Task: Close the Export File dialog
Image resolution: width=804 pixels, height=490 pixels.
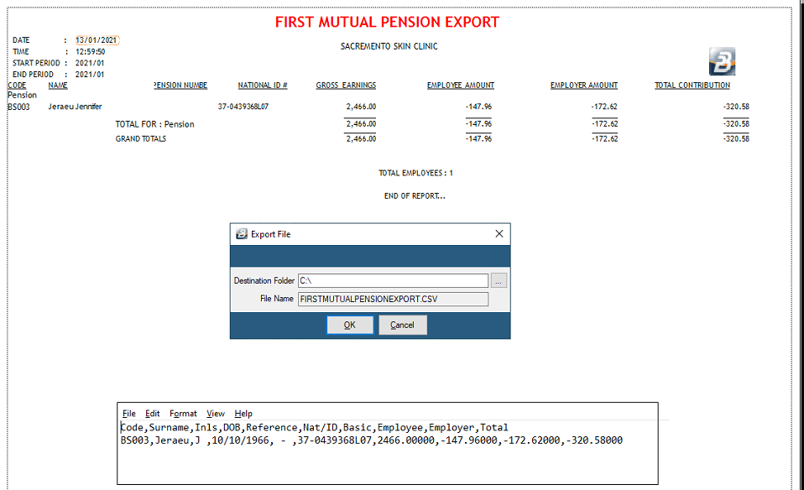Action: point(499,234)
